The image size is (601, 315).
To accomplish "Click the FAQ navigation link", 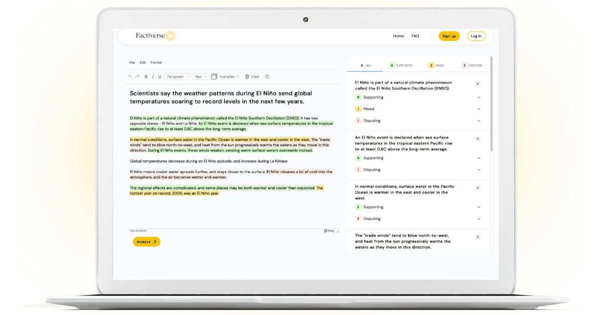I will (415, 36).
